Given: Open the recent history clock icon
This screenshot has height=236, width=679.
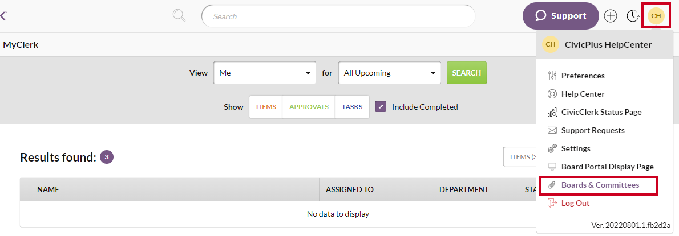Looking at the screenshot, I should pos(633,16).
